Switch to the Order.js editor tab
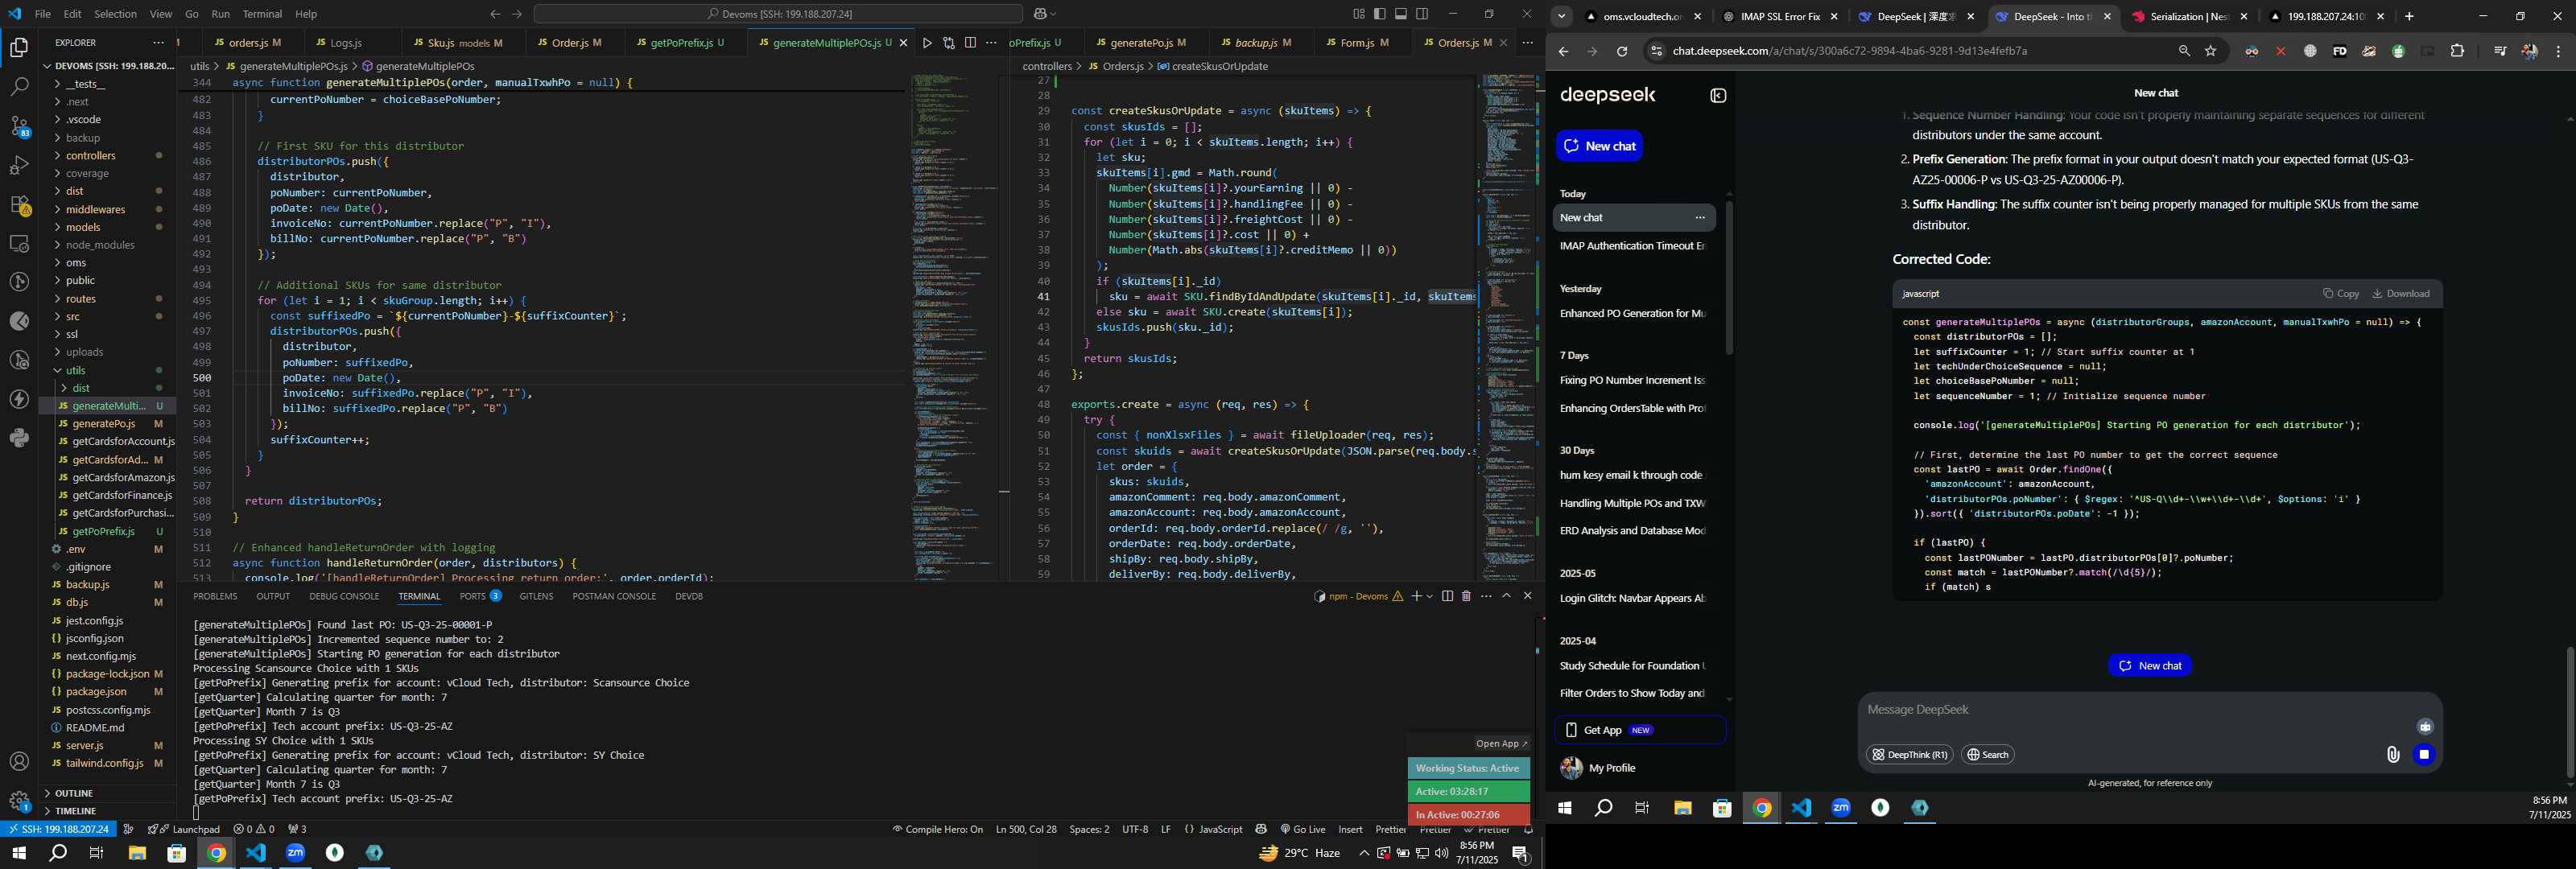The height and width of the screenshot is (869, 2576). pyautogui.click(x=569, y=43)
